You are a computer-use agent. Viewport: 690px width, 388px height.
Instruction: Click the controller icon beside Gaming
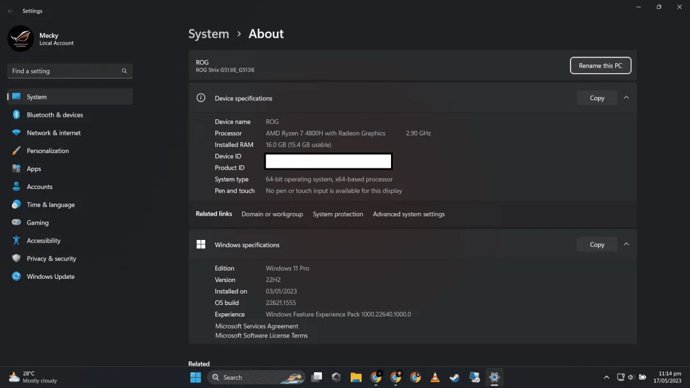(x=16, y=222)
